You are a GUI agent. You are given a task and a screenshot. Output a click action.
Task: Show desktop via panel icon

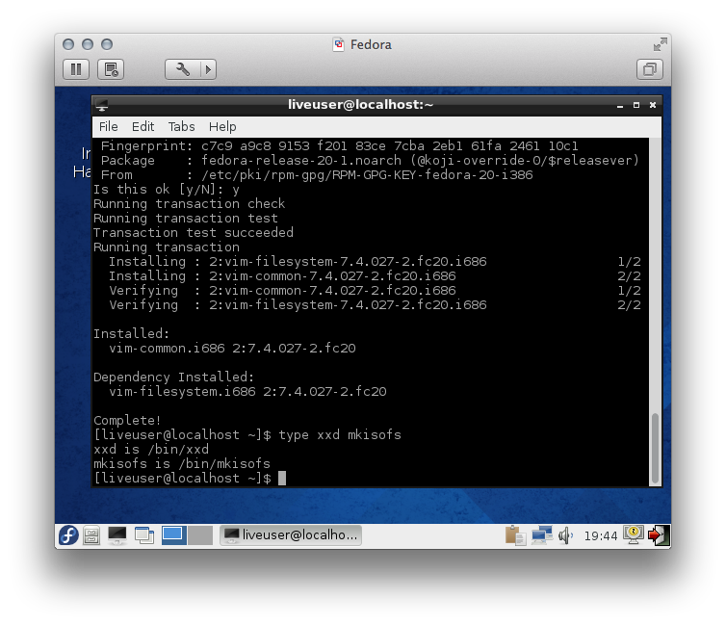tap(144, 535)
